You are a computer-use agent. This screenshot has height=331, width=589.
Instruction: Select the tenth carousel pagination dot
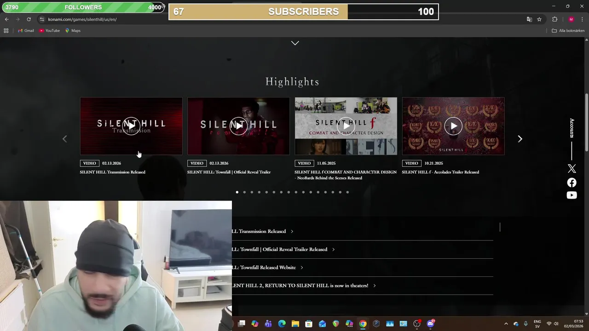(303, 192)
